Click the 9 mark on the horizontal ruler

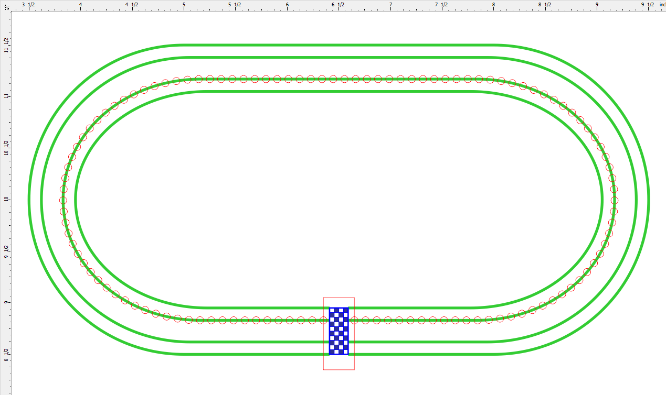click(x=596, y=4)
